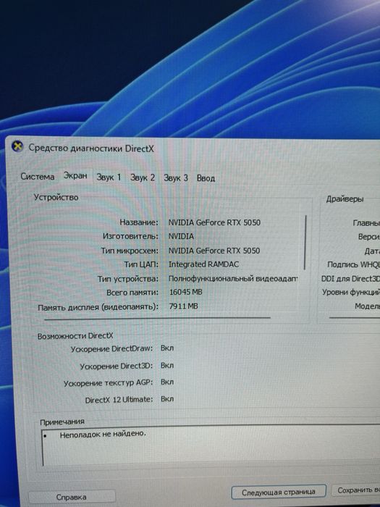Switch to the Система tab
This screenshot has width=380, height=507.
tap(38, 177)
